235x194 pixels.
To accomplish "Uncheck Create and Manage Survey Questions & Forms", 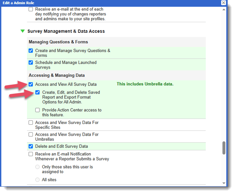I will (x=31, y=51).
